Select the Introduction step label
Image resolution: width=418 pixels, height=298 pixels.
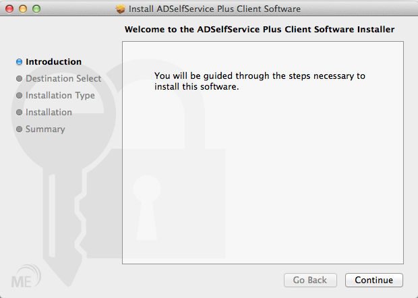[x=53, y=62]
